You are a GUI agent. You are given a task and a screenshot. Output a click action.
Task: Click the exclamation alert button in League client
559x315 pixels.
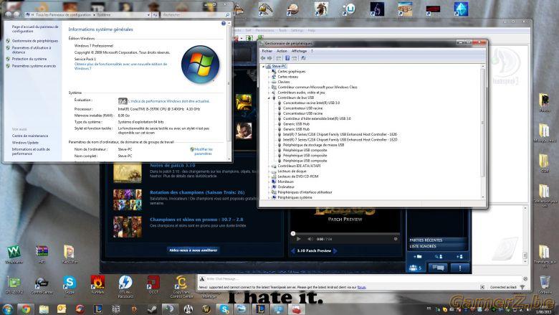click(x=460, y=268)
